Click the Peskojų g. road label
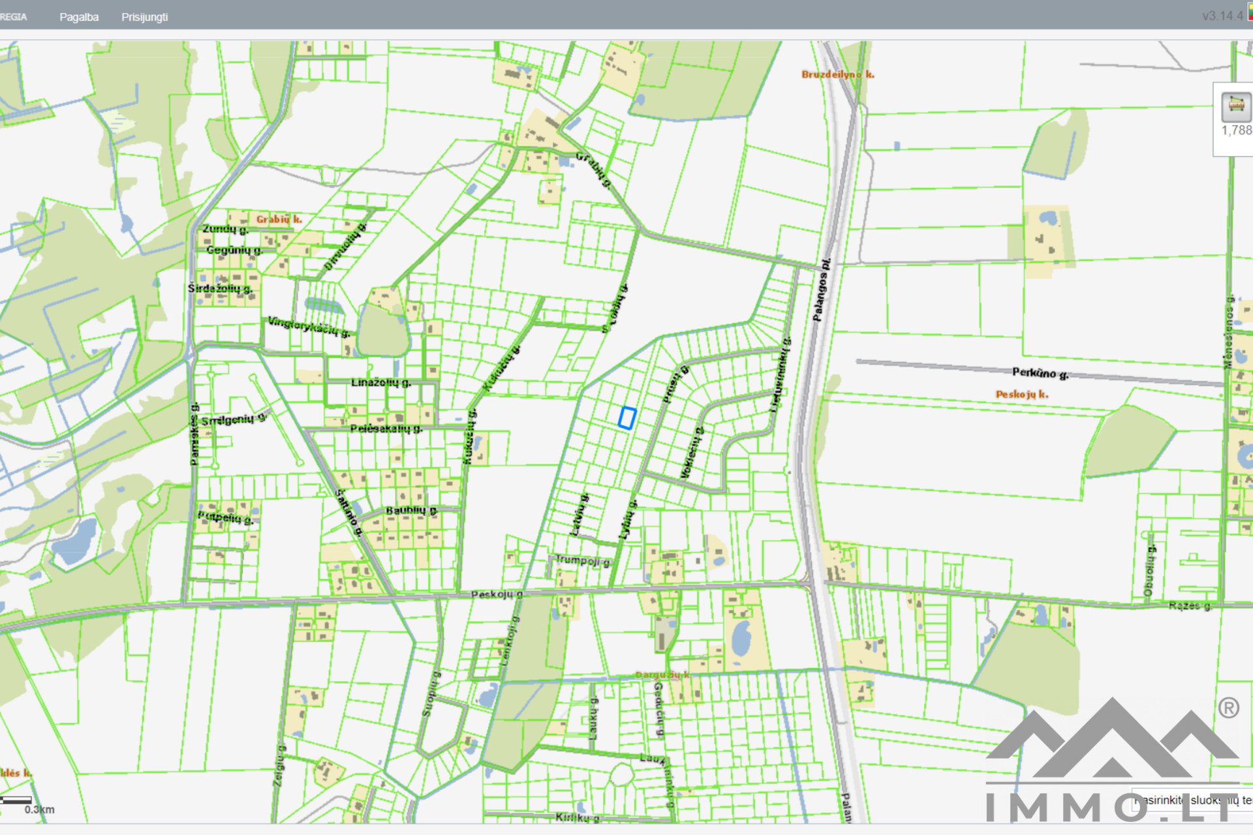1253x835 pixels. click(x=497, y=594)
